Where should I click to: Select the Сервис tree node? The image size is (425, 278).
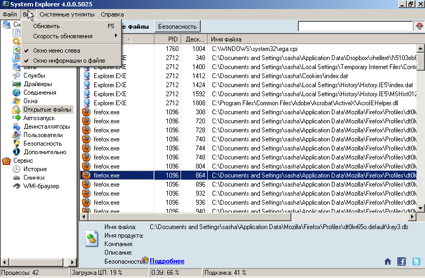click(23, 161)
